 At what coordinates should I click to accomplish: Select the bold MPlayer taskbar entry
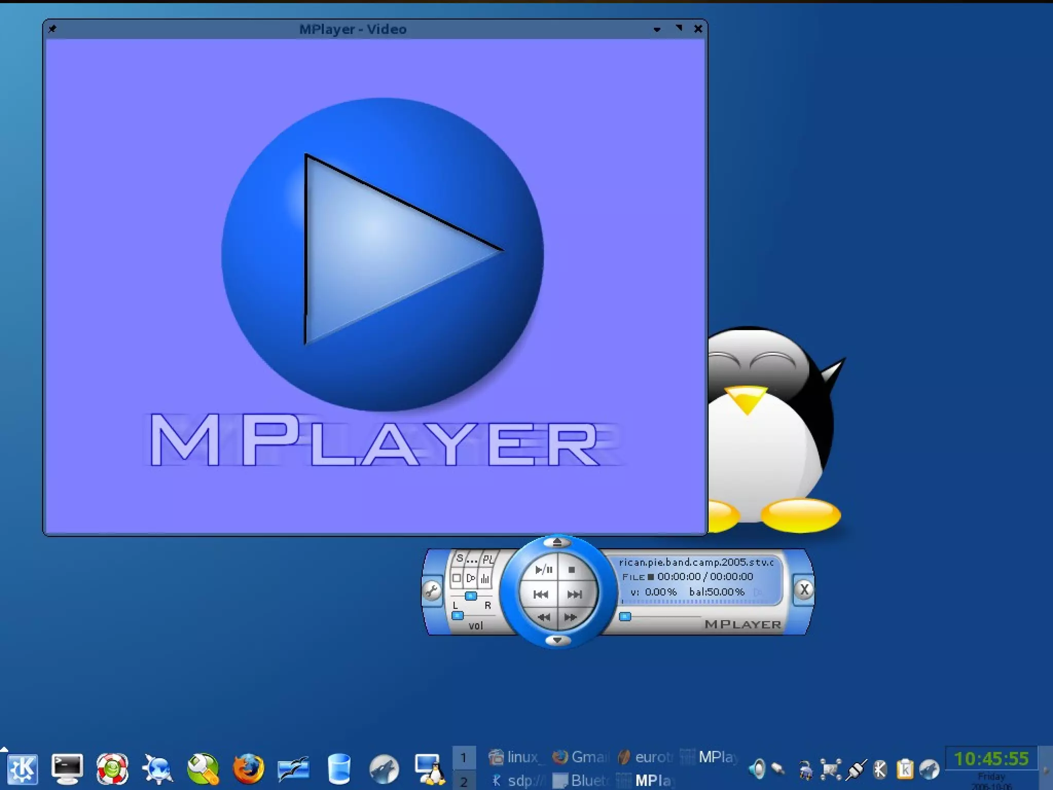point(645,780)
